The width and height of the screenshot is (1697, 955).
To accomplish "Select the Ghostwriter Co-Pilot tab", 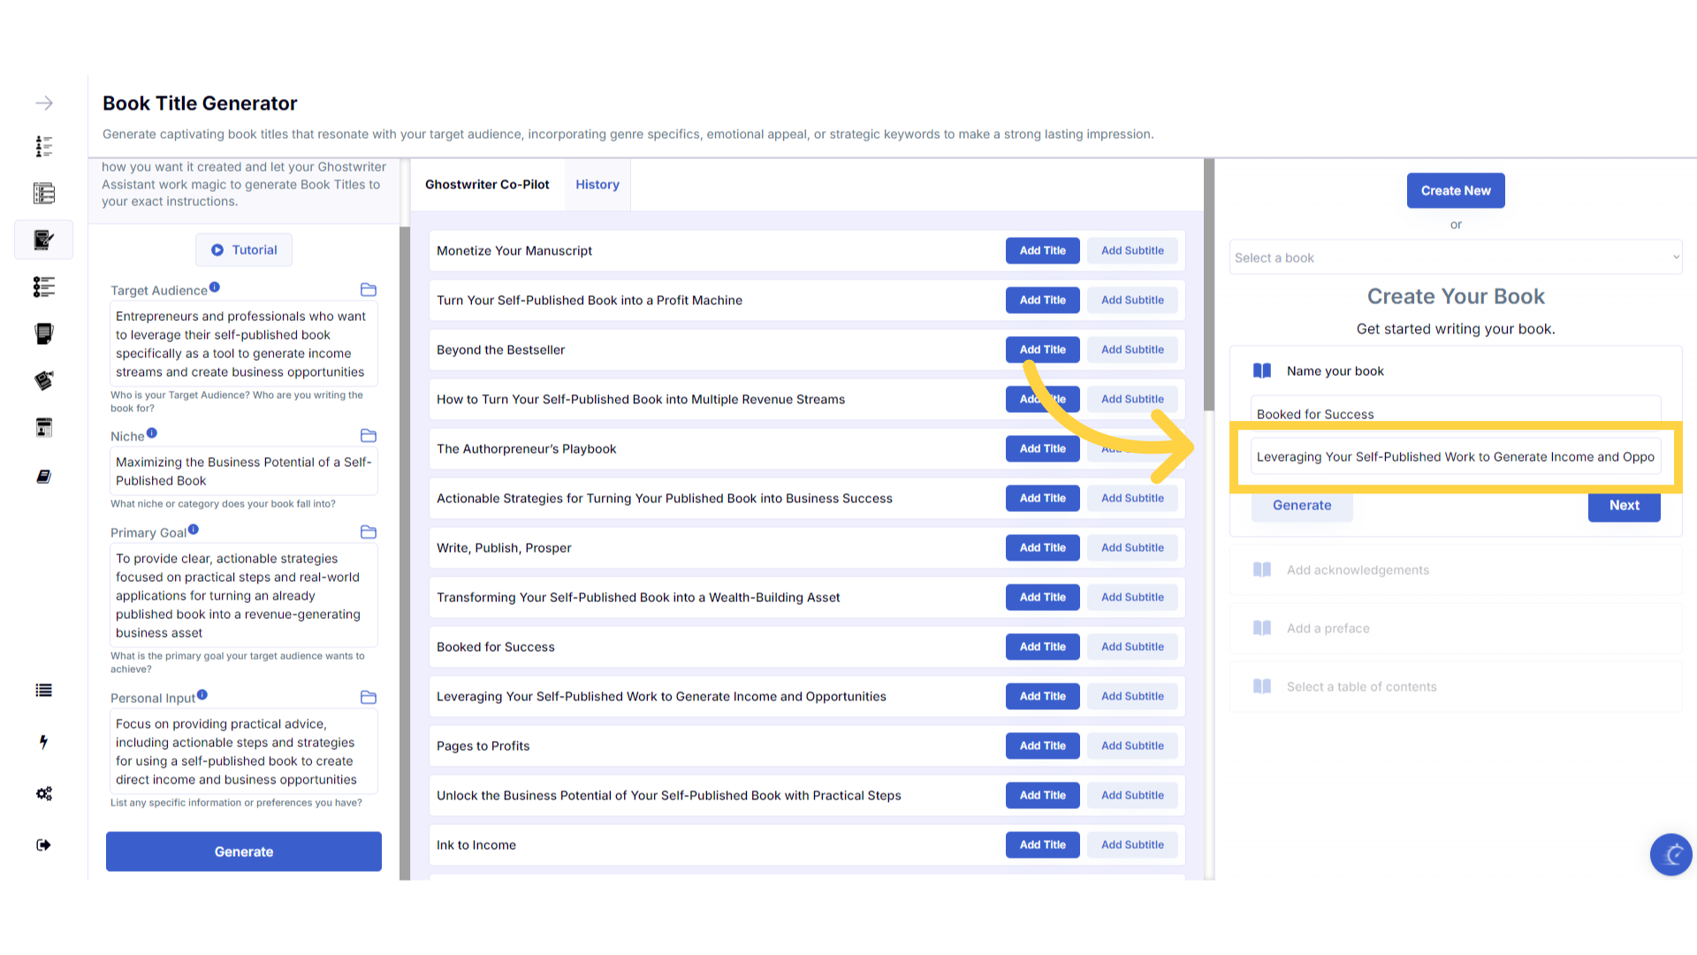I will (487, 185).
